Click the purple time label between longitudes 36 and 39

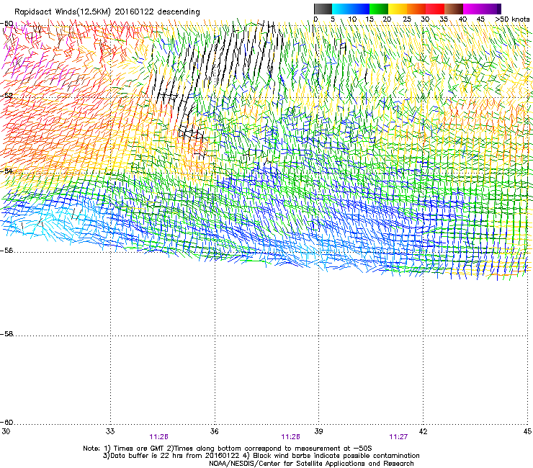pos(291,437)
